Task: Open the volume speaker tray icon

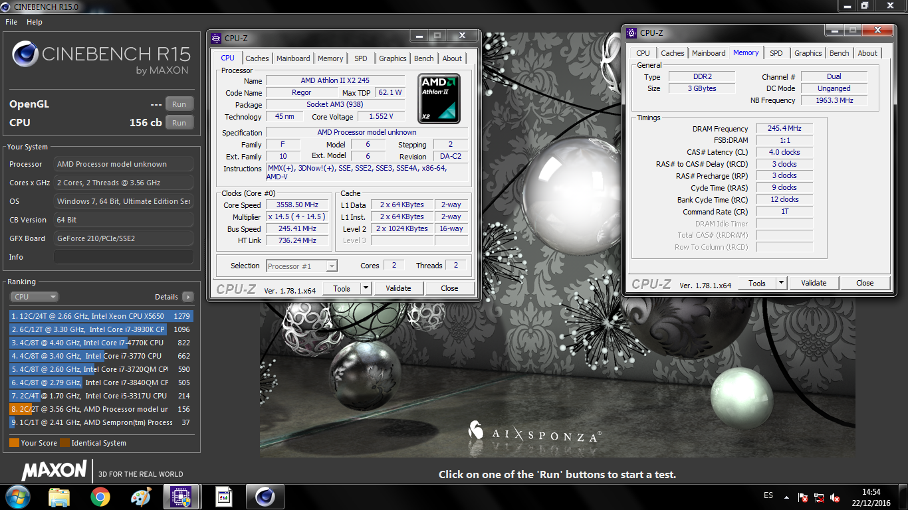Action: coord(836,497)
